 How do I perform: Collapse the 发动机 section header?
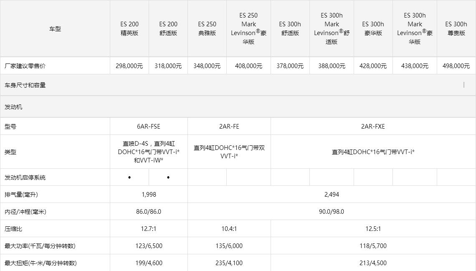click(x=238, y=107)
